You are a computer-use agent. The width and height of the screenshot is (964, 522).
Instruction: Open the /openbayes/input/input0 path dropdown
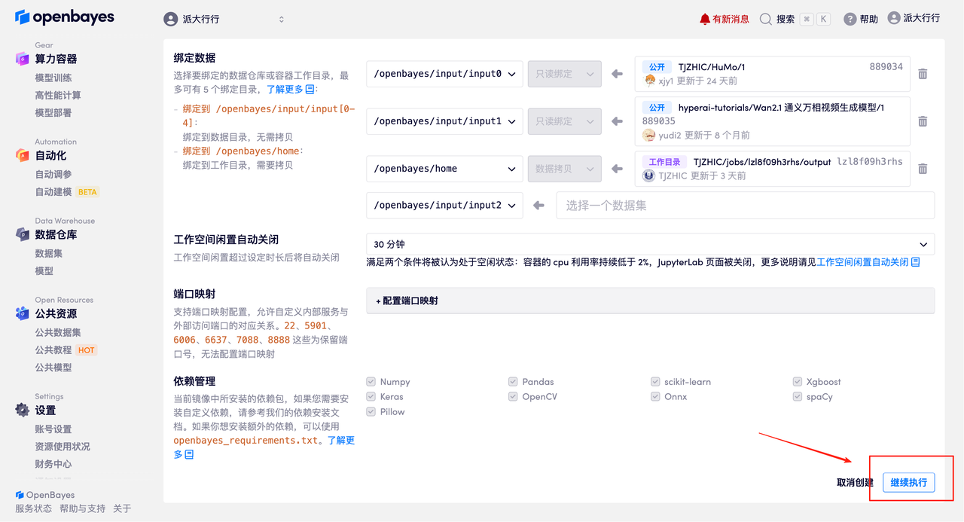click(444, 74)
